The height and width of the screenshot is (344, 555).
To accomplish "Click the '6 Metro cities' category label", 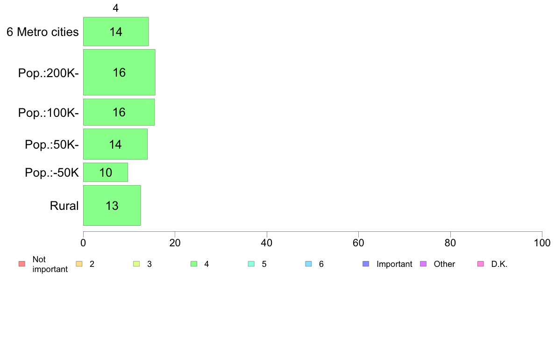I will (x=43, y=32).
